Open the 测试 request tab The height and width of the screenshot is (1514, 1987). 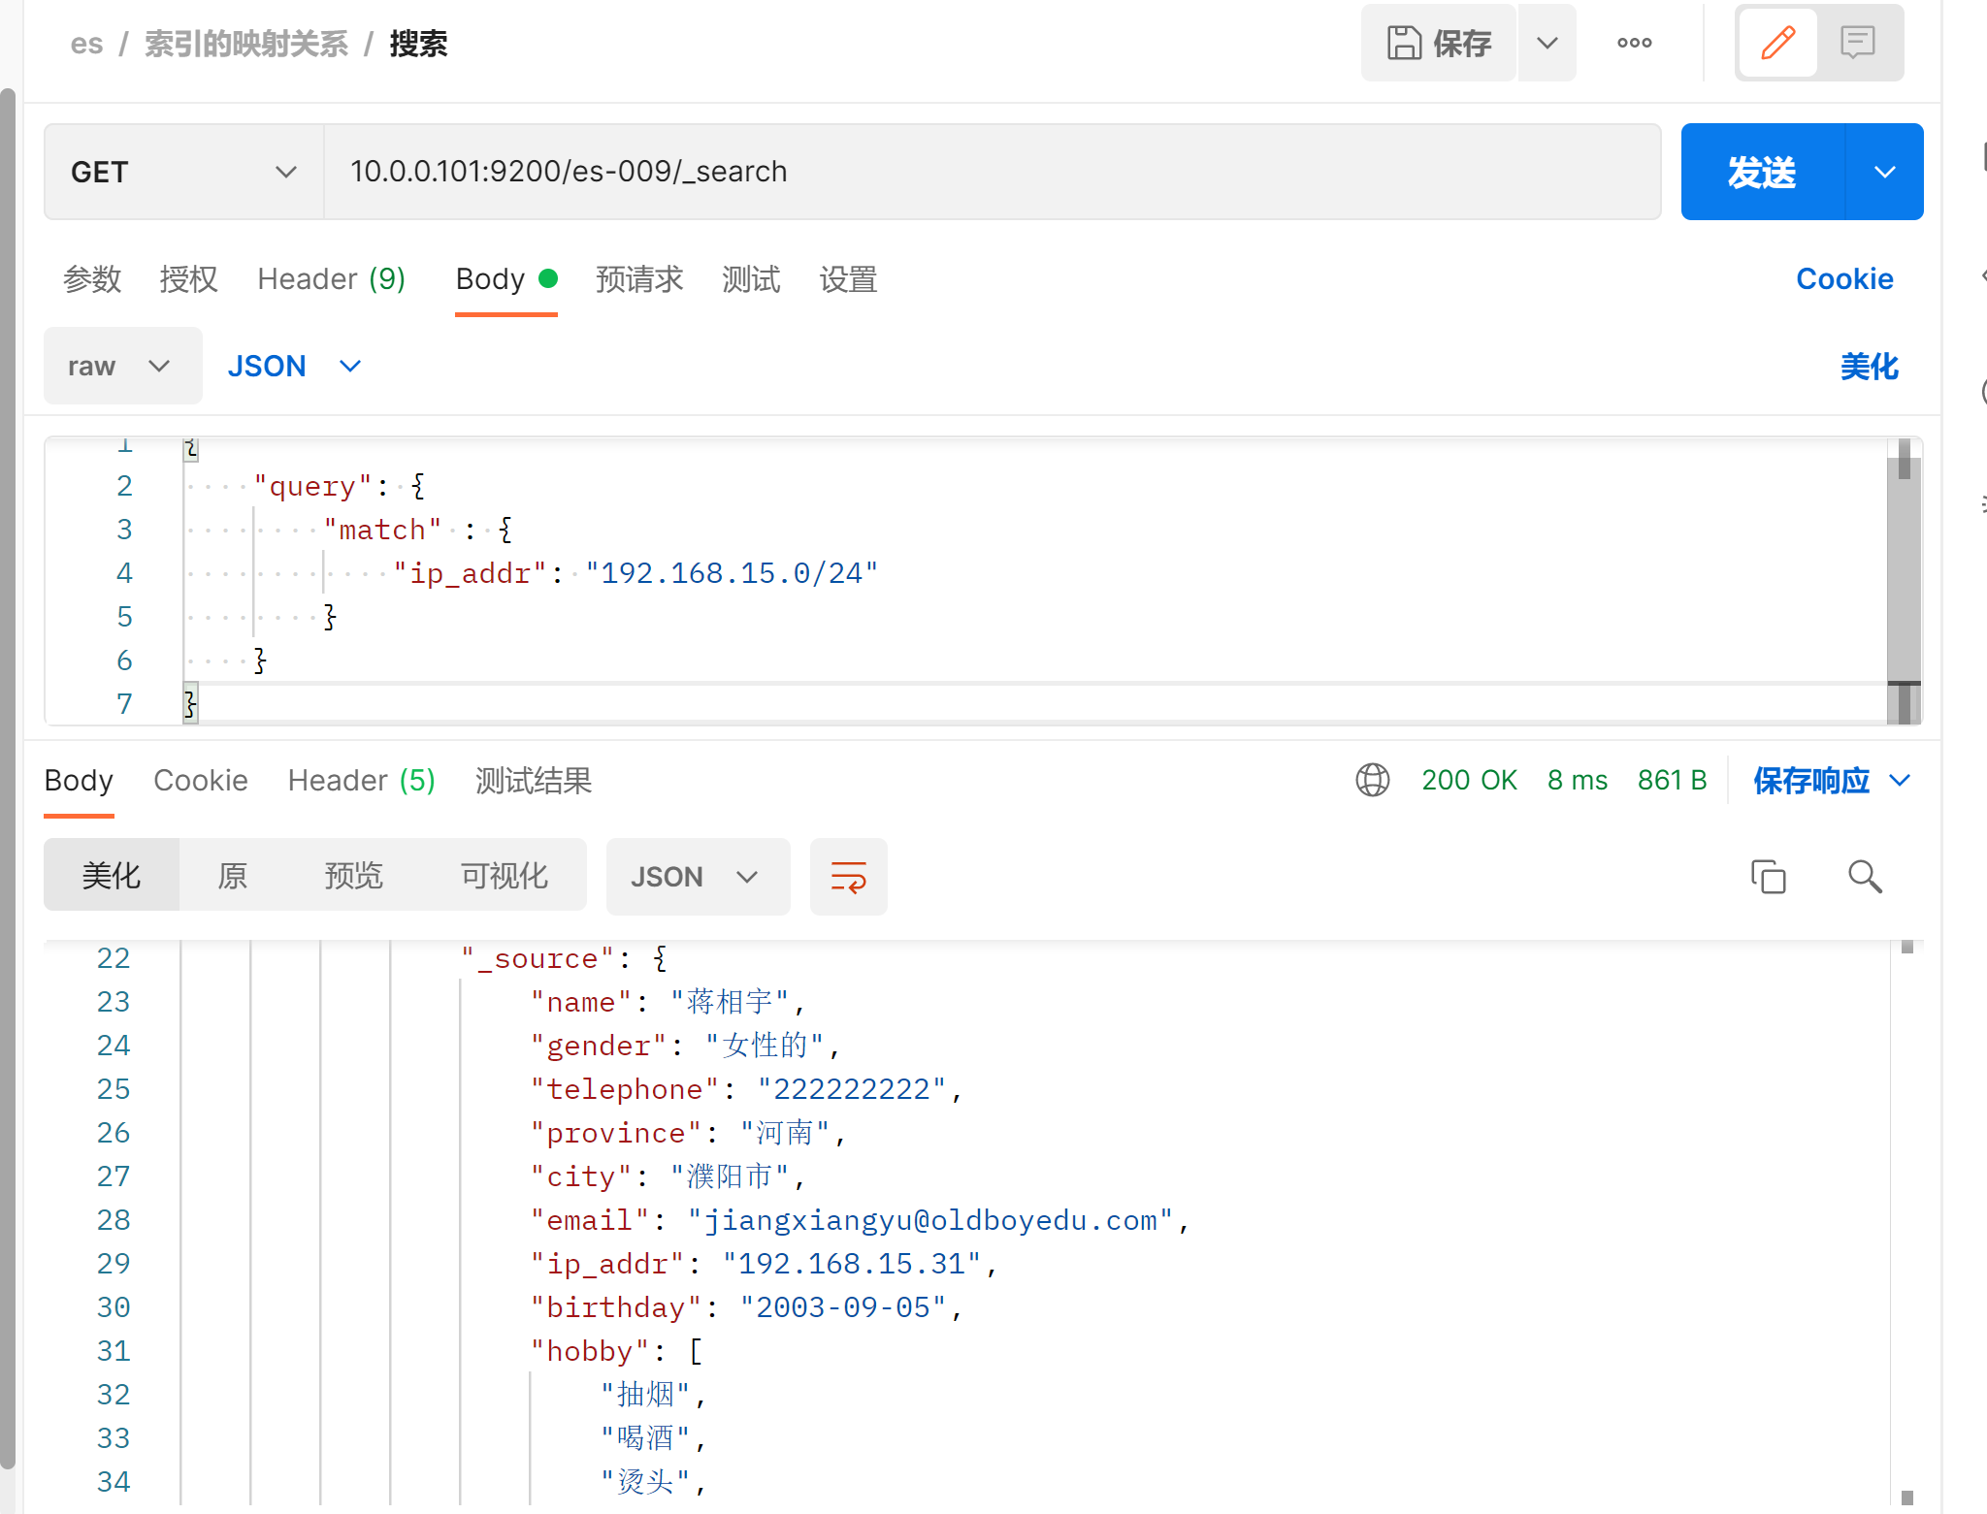point(751,279)
